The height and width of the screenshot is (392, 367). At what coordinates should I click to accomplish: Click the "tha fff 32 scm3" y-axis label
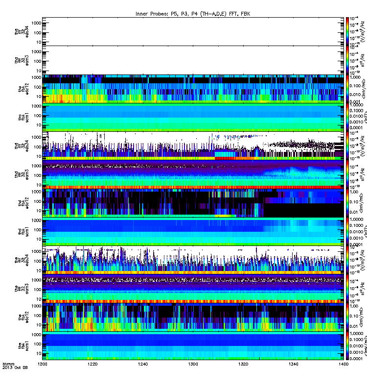22,60
